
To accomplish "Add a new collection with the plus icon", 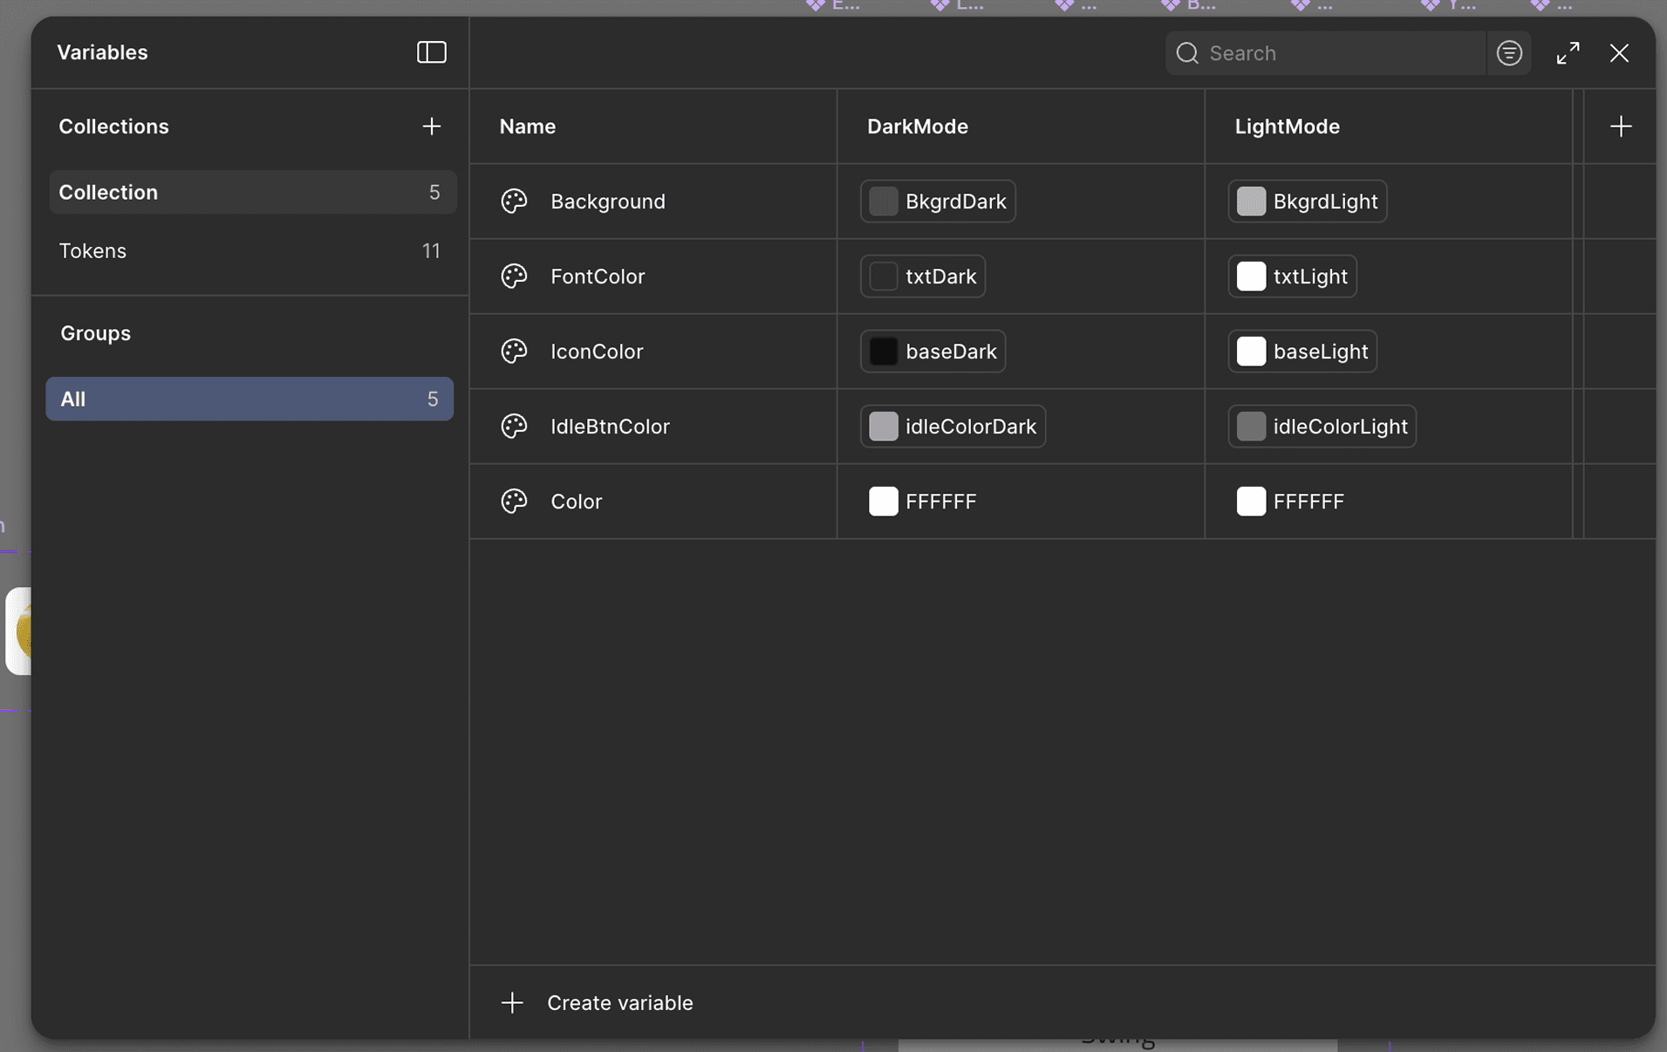I will point(432,126).
